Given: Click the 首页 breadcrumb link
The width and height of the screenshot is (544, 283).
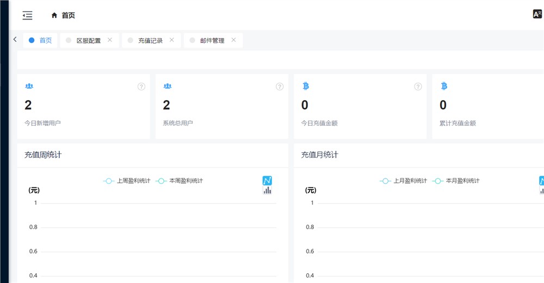Looking at the screenshot, I should tap(68, 16).
